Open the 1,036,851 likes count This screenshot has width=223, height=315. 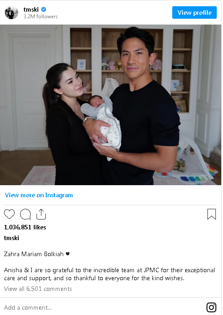pos(25,227)
